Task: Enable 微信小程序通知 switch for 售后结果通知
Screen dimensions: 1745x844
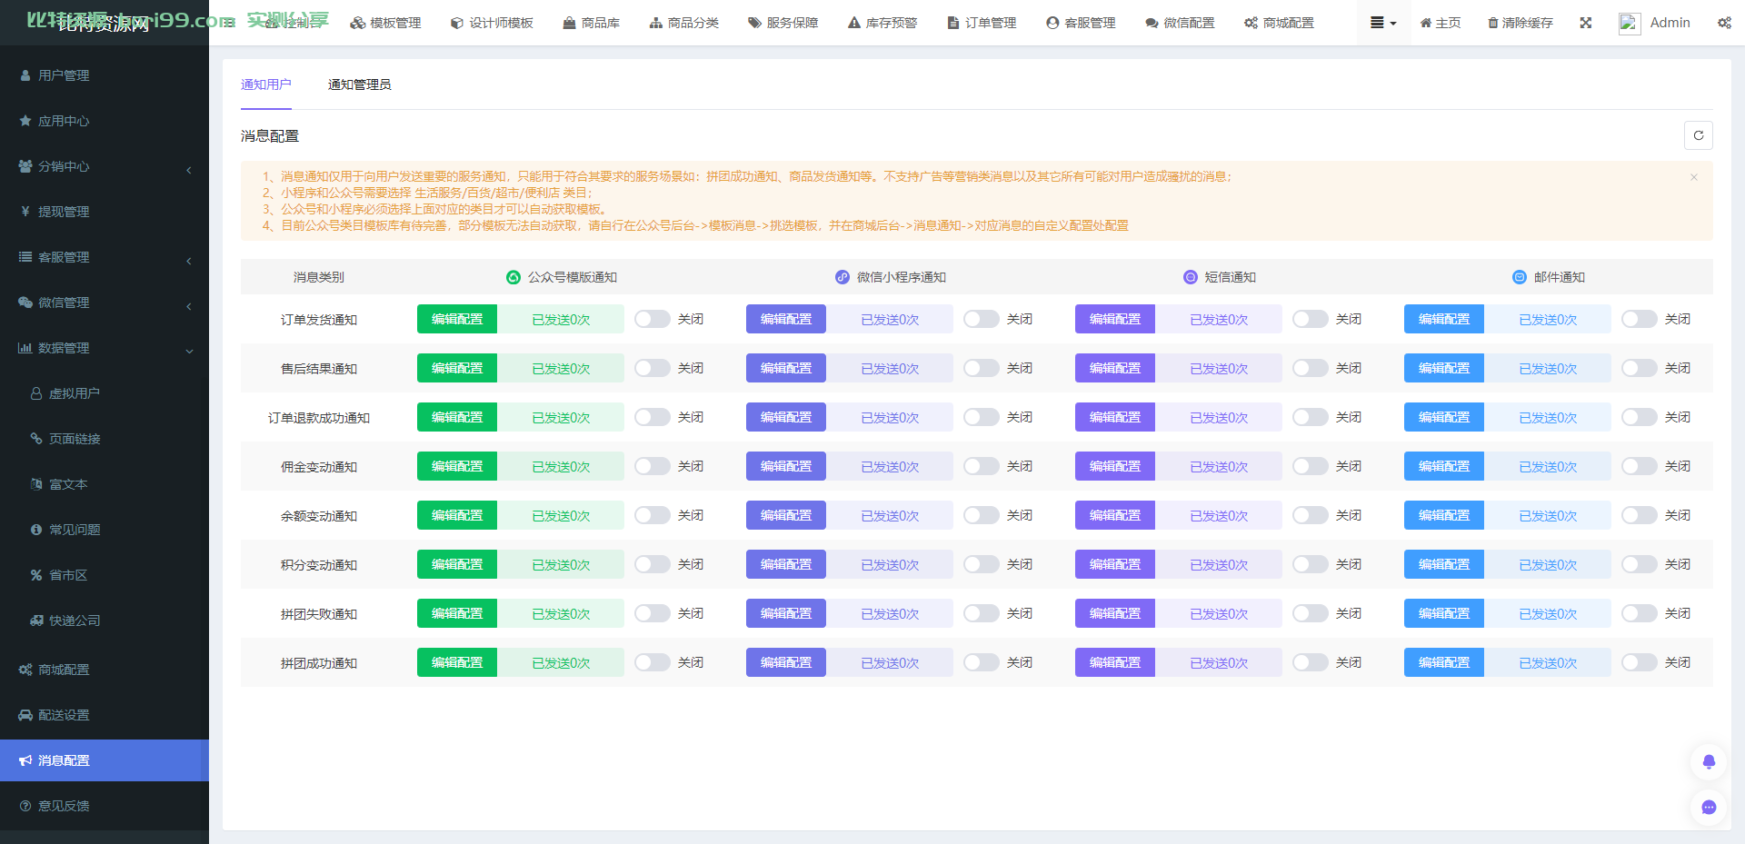Action: 982,368
